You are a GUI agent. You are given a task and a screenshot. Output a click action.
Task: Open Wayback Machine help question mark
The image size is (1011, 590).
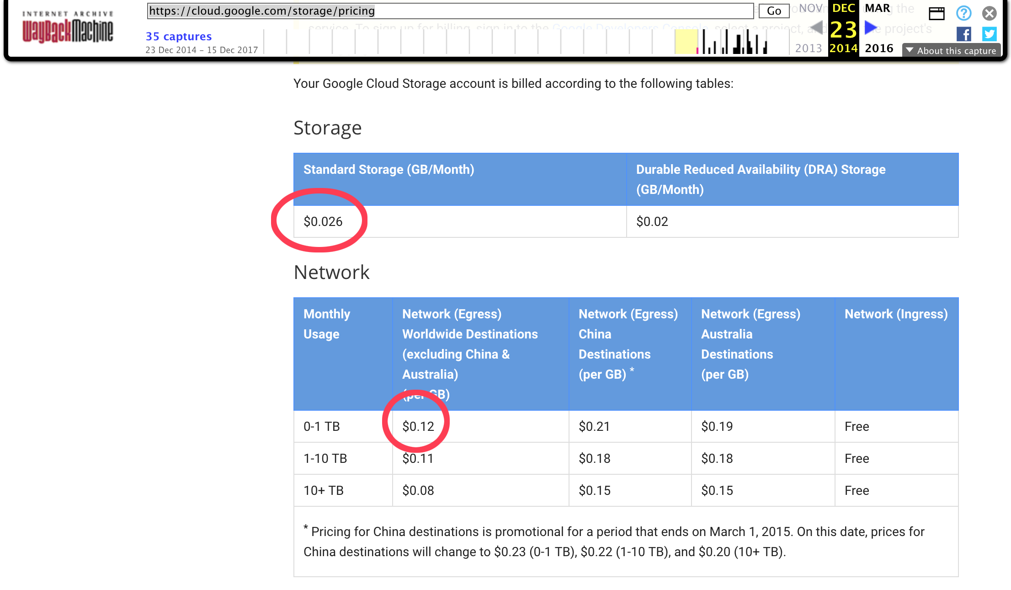click(x=963, y=13)
